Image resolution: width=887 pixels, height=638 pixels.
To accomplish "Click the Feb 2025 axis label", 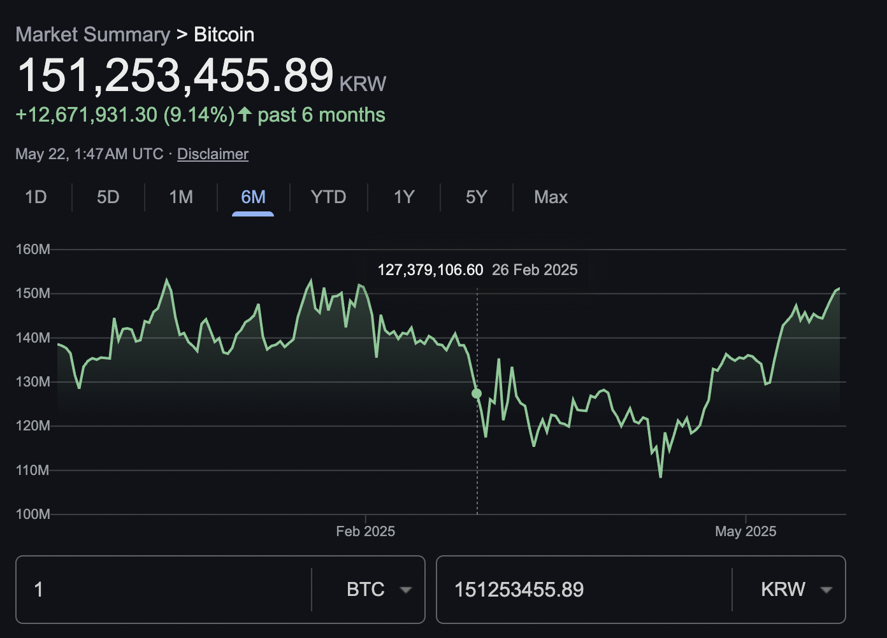I will (x=366, y=531).
